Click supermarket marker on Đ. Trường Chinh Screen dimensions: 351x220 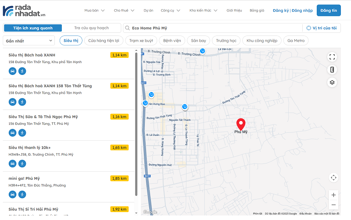tap(203, 51)
